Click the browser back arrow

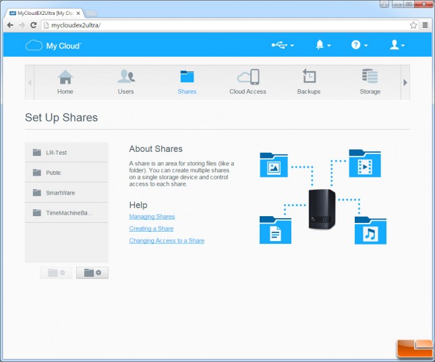(x=10, y=25)
